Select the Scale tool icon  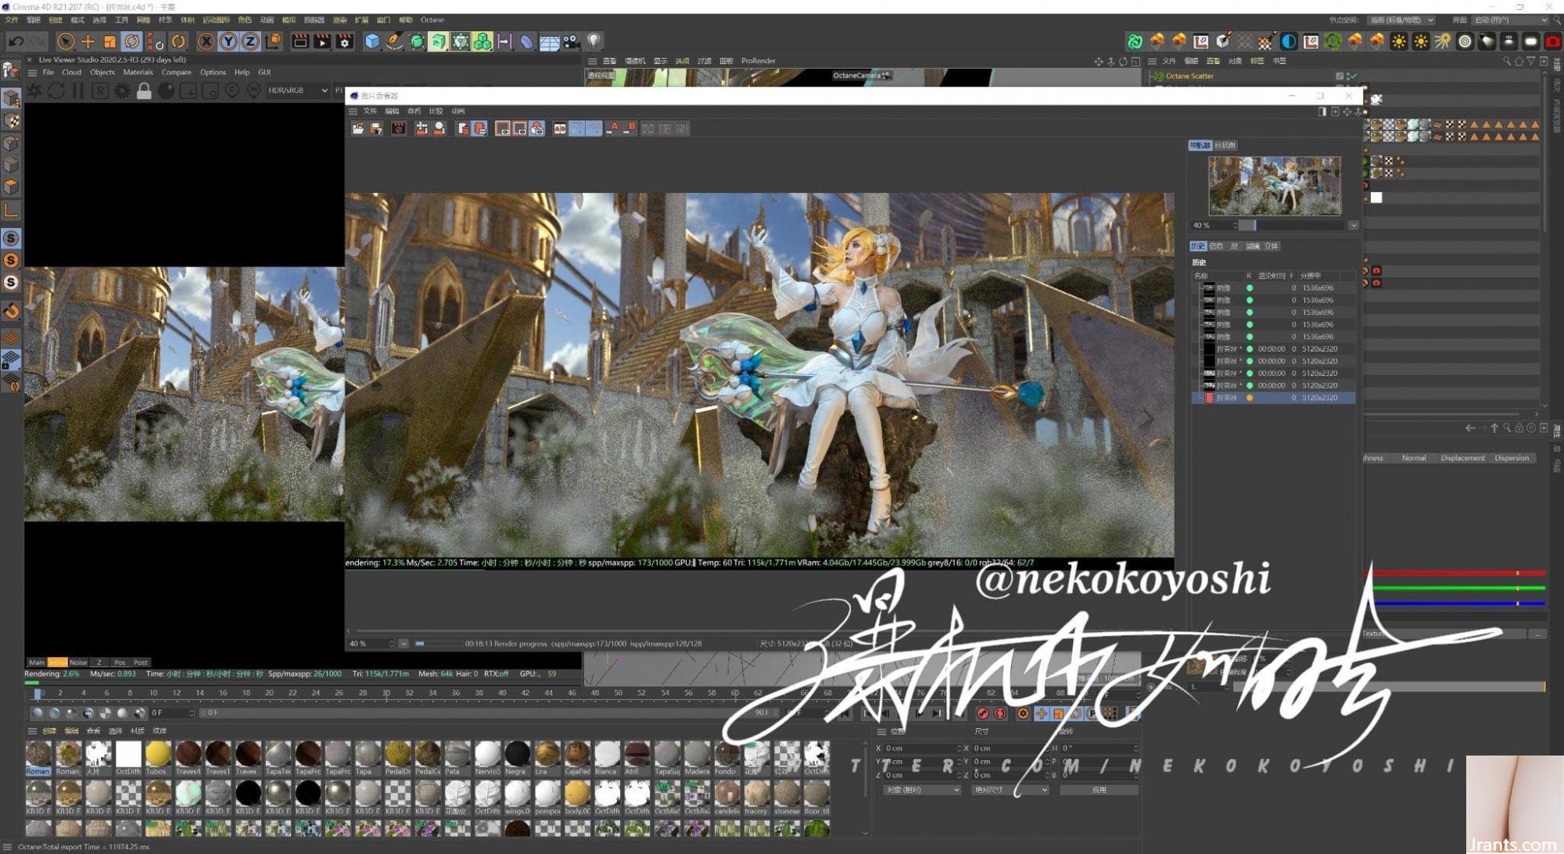[110, 41]
